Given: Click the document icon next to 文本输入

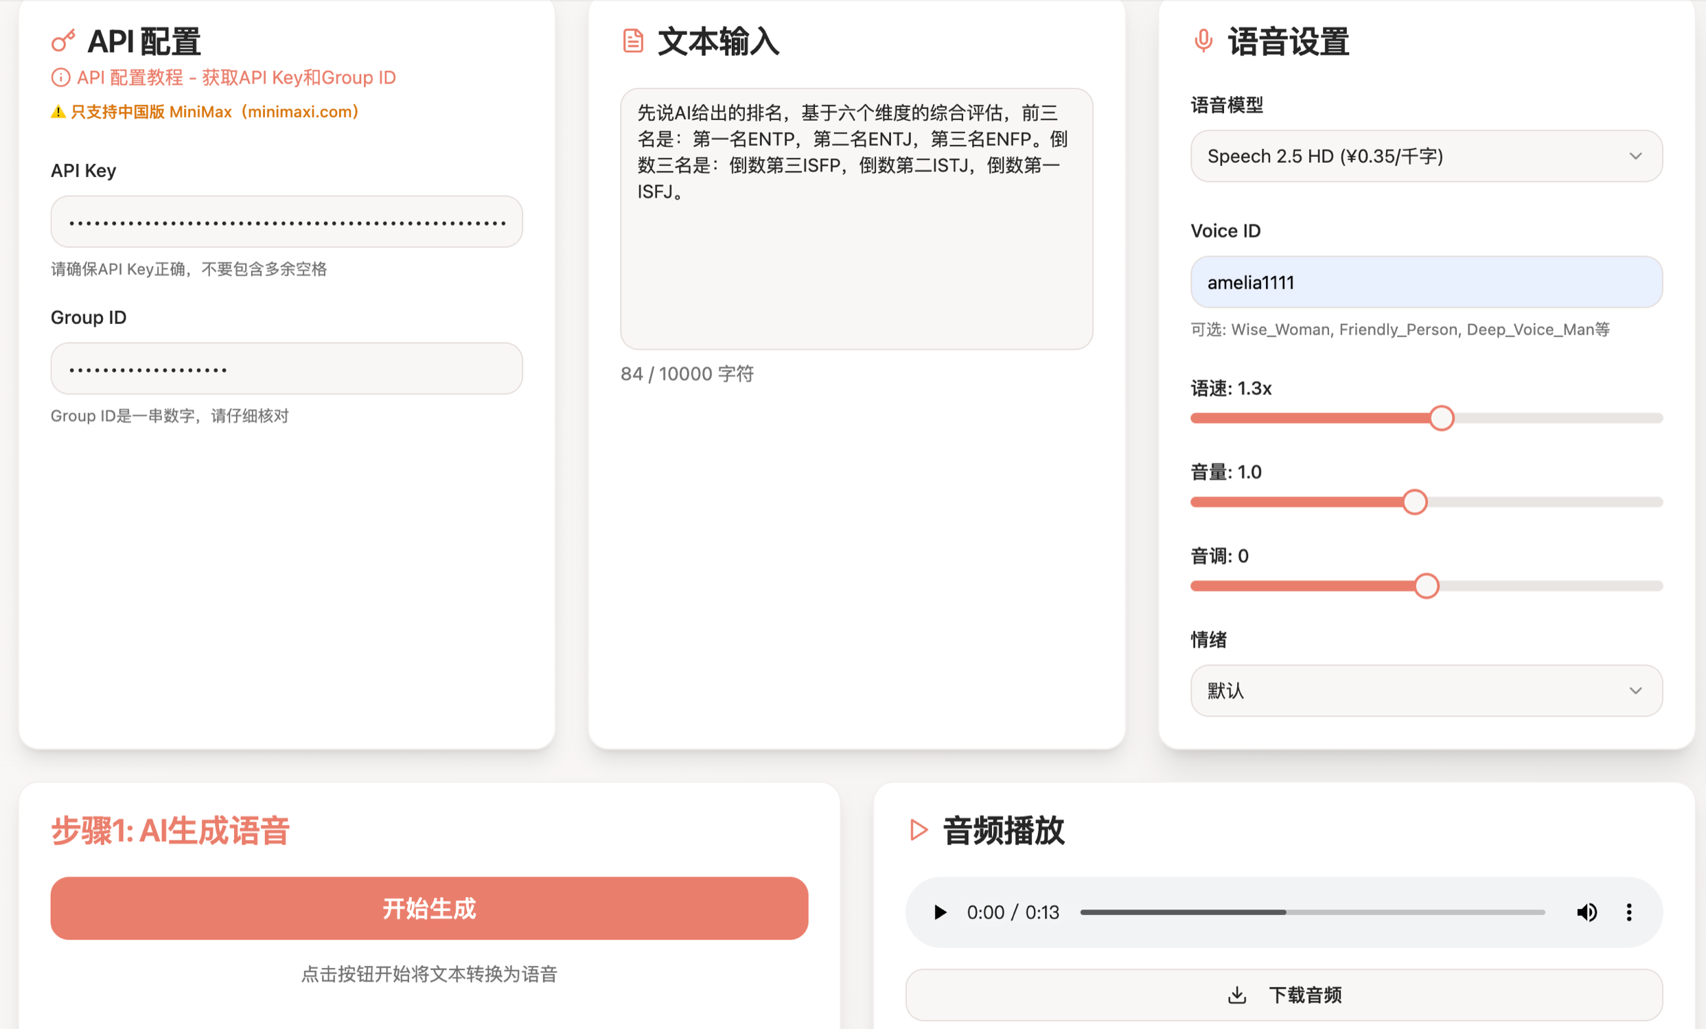Looking at the screenshot, I should pyautogui.click(x=633, y=42).
